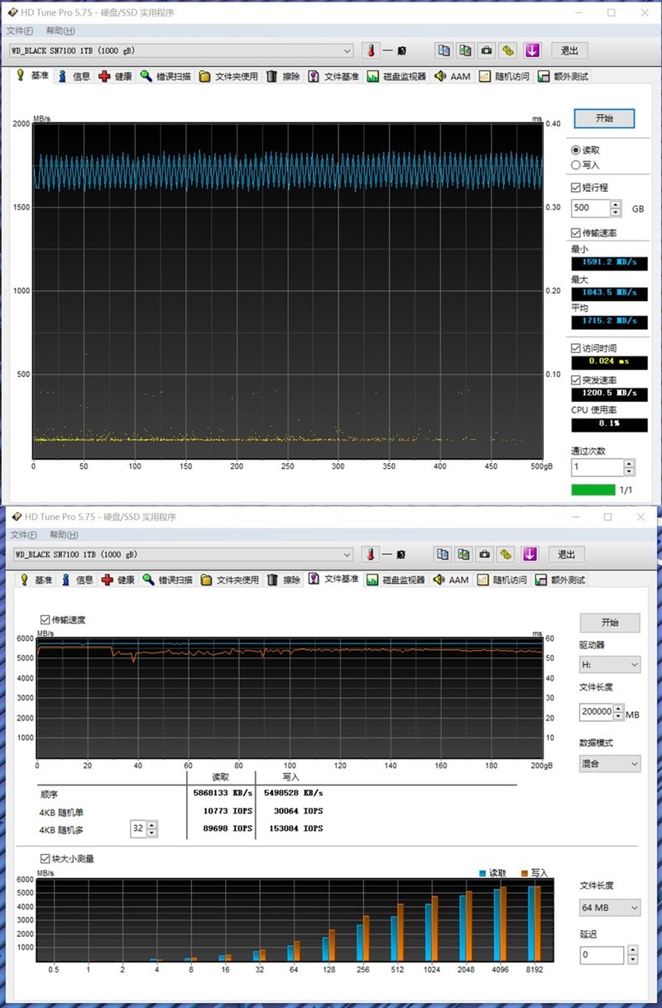Click the temperature monitor thermometer icon

tap(369, 50)
